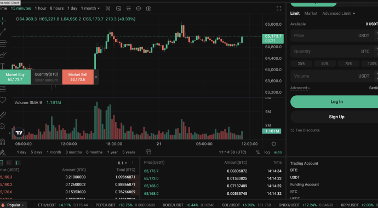This screenshot has width=378, height=208.
Task: Show the buy-orders-only order book view
Action: (18, 163)
